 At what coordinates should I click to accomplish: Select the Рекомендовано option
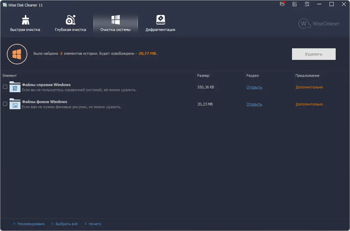coord(31,224)
